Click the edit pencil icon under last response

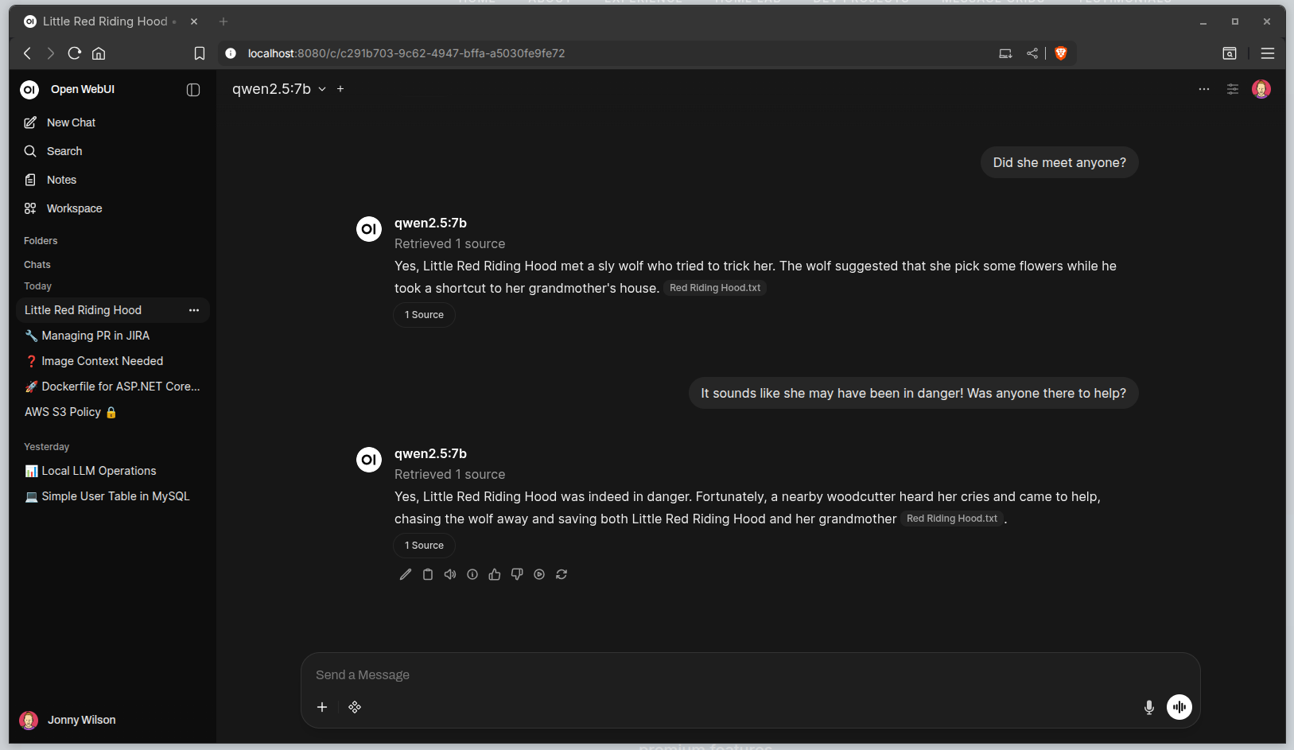(406, 574)
